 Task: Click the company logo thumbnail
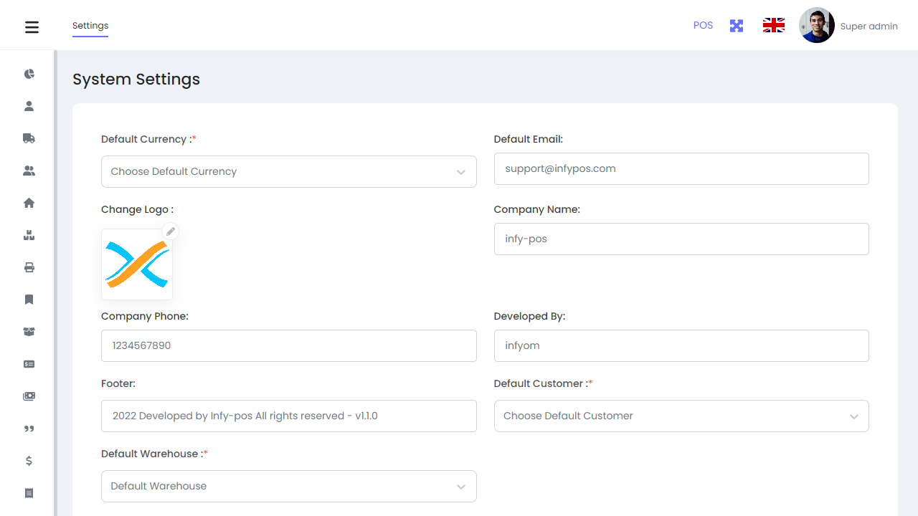(x=137, y=265)
